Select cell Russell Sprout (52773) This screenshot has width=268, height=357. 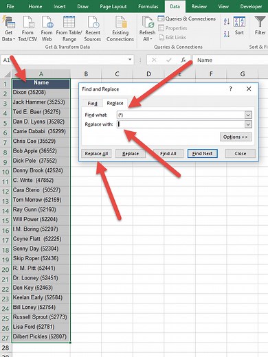click(41, 317)
